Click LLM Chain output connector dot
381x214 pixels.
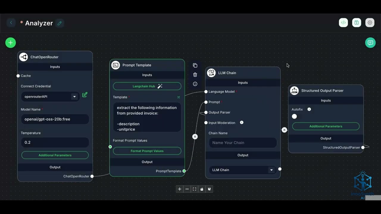[x=280, y=169]
